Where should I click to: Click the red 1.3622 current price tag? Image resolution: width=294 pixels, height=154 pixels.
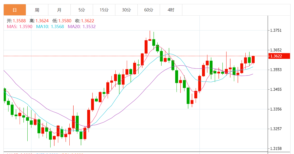(279, 56)
